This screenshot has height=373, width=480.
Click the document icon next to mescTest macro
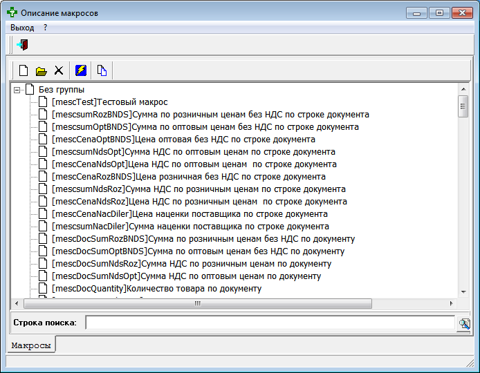[x=44, y=102]
